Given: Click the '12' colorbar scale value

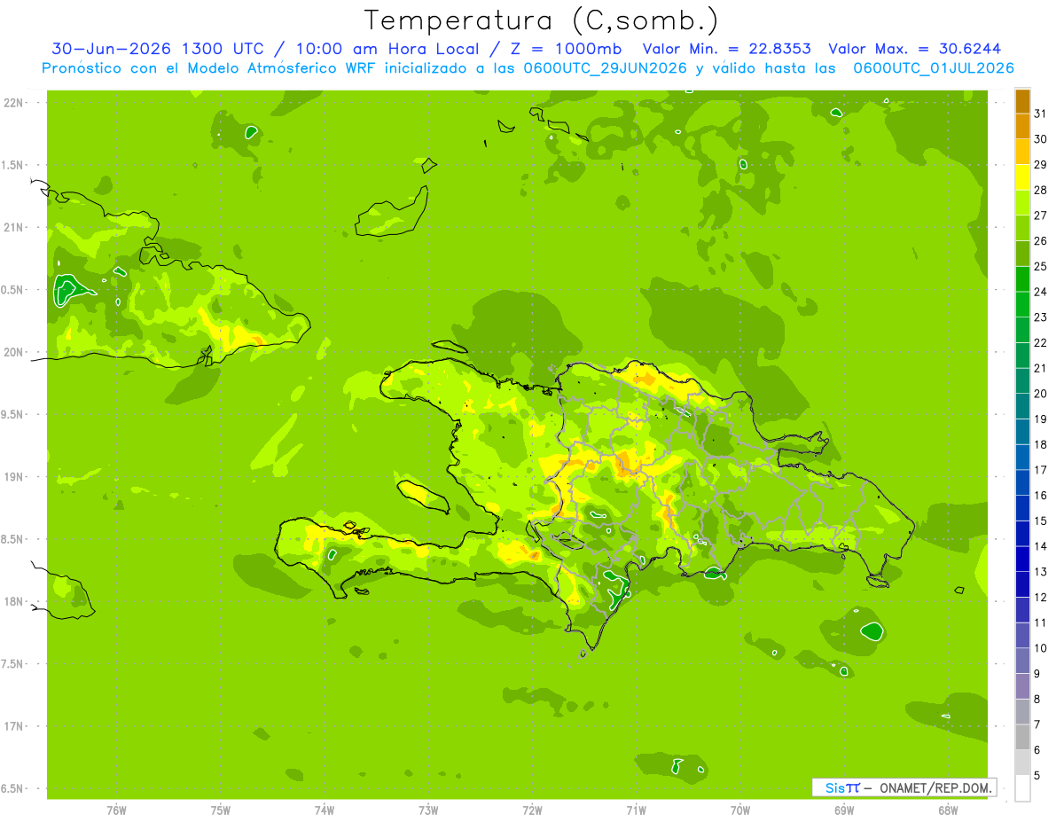Looking at the screenshot, I should [1041, 598].
